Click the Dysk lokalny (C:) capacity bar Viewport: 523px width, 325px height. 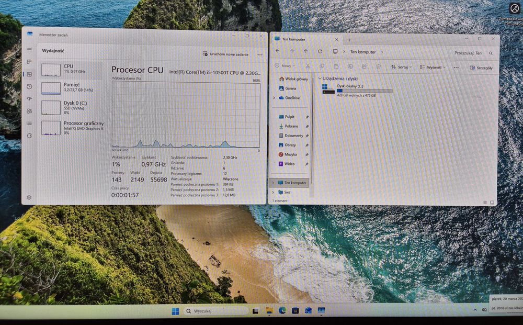365,91
